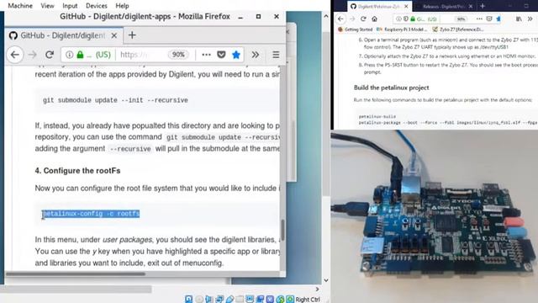Close the Digilent/Petalinux tab in right browser
Screen dimensions: 538x303
406,6
